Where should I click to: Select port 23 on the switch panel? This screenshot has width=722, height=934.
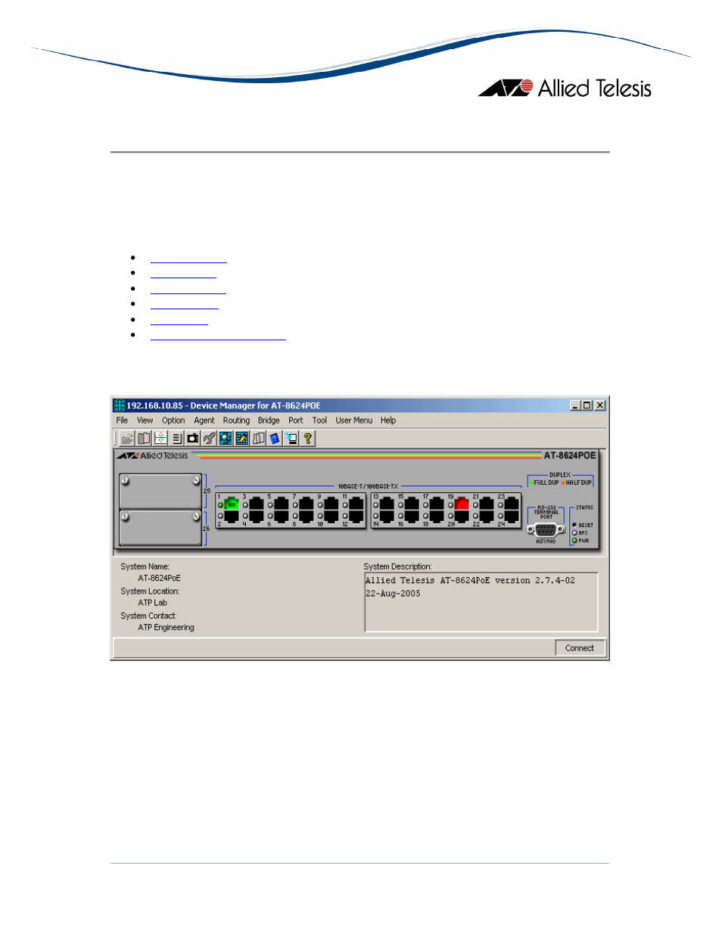512,504
